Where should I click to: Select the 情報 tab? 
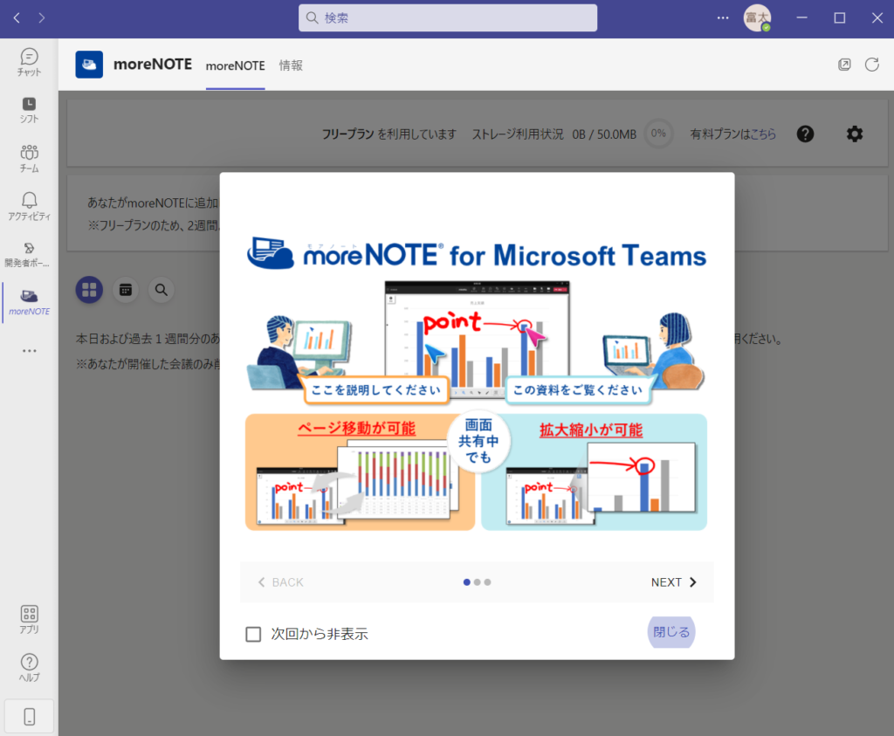tap(291, 65)
